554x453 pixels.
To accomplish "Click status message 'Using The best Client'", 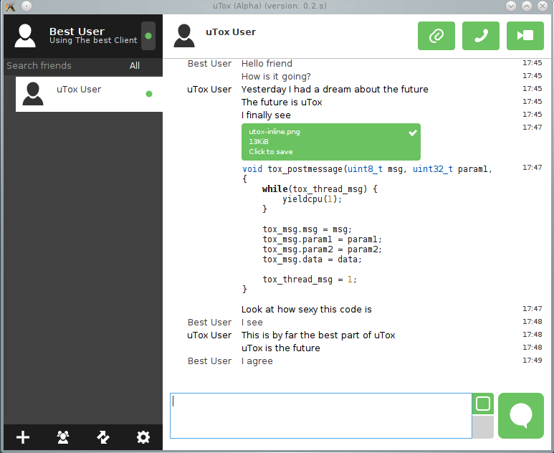I will [x=93, y=40].
